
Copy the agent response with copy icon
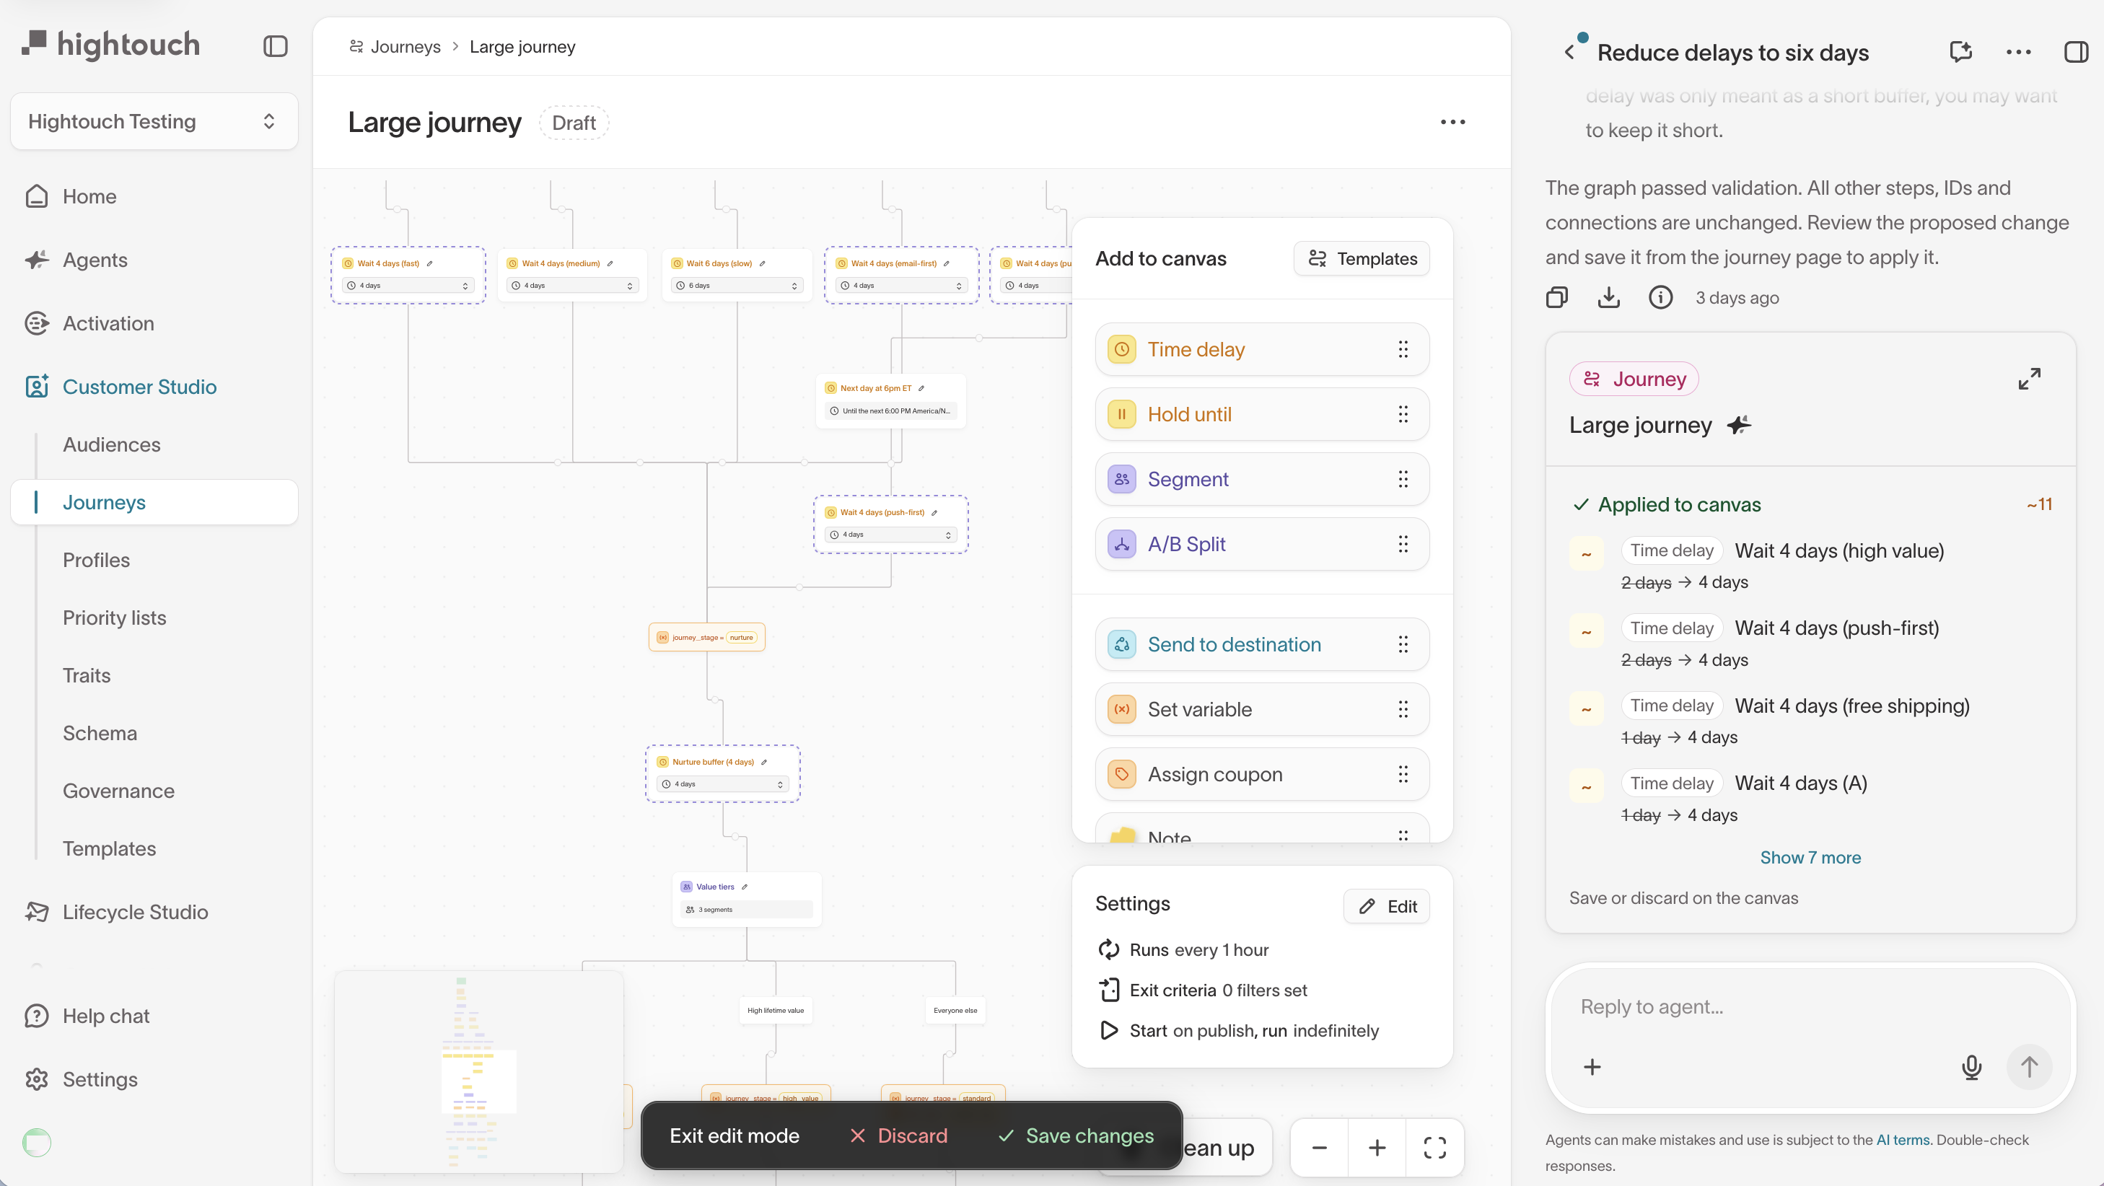[x=1557, y=297]
